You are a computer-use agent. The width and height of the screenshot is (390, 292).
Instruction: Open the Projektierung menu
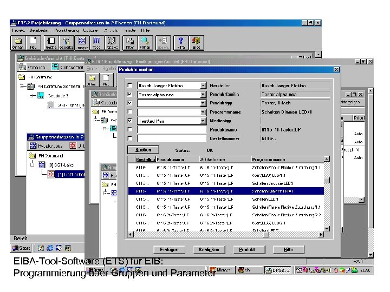[67, 30]
